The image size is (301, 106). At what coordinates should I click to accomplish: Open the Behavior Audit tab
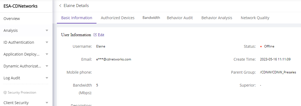tap(180, 18)
